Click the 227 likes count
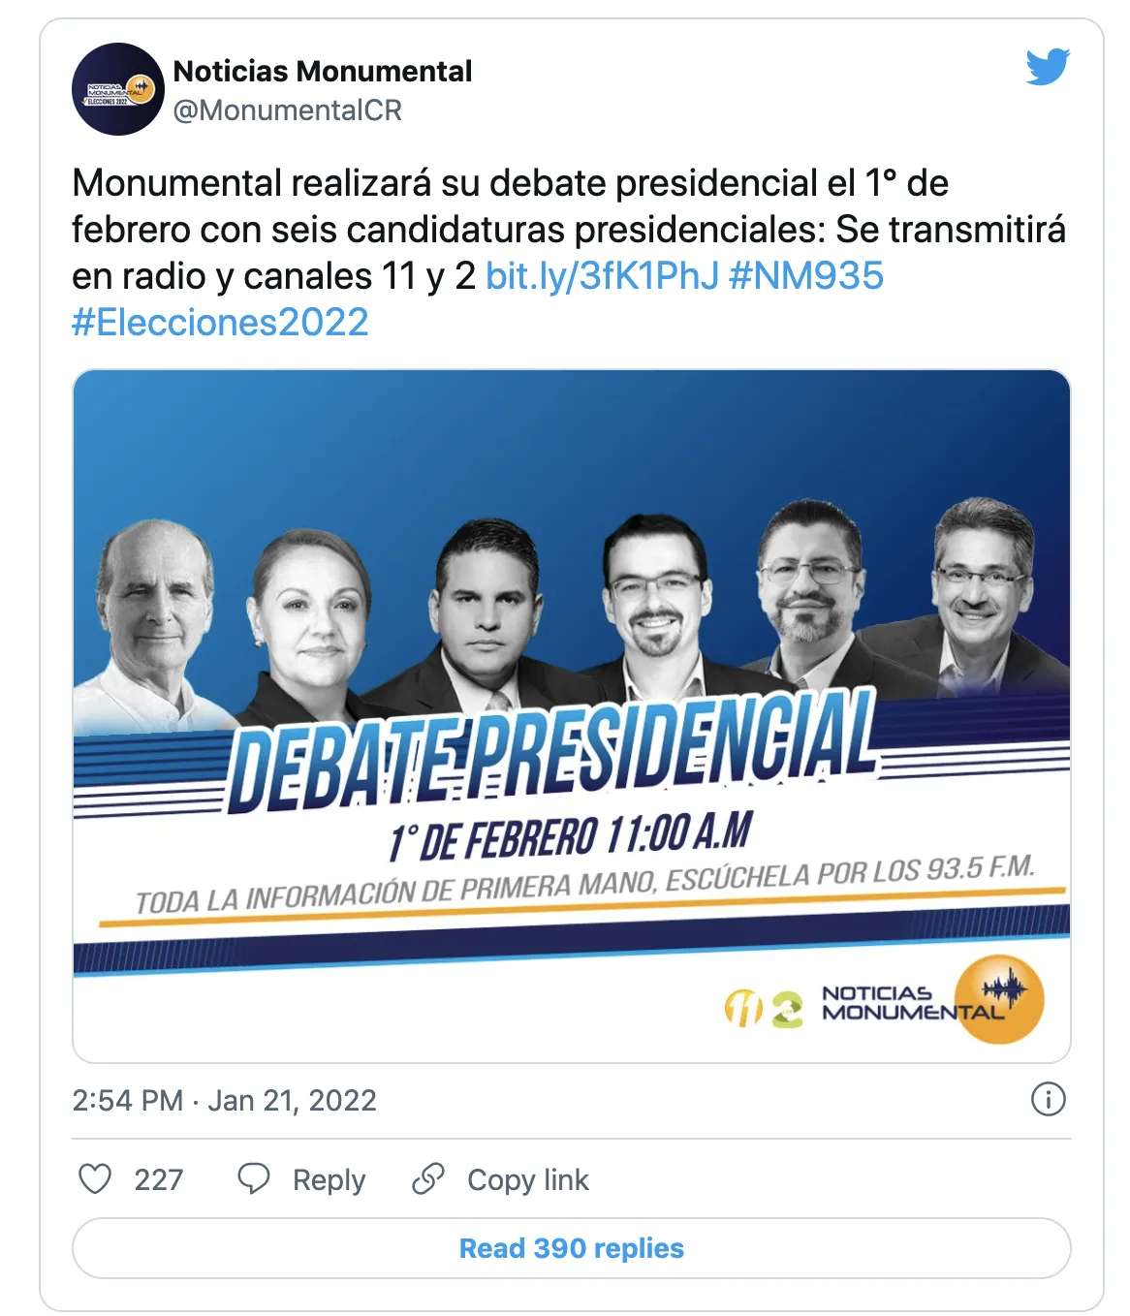The width and height of the screenshot is (1130, 1316). [x=159, y=1179]
